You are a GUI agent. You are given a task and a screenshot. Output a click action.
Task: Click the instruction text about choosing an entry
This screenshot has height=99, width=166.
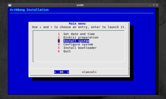pyautogui.click(x=79, y=27)
